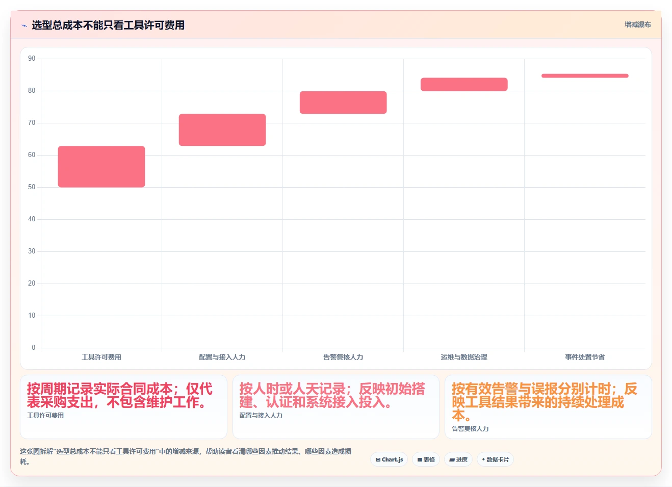Click the 告警复核人力 waterfall bar
Viewport: 672px width, 487px height.
[343, 102]
